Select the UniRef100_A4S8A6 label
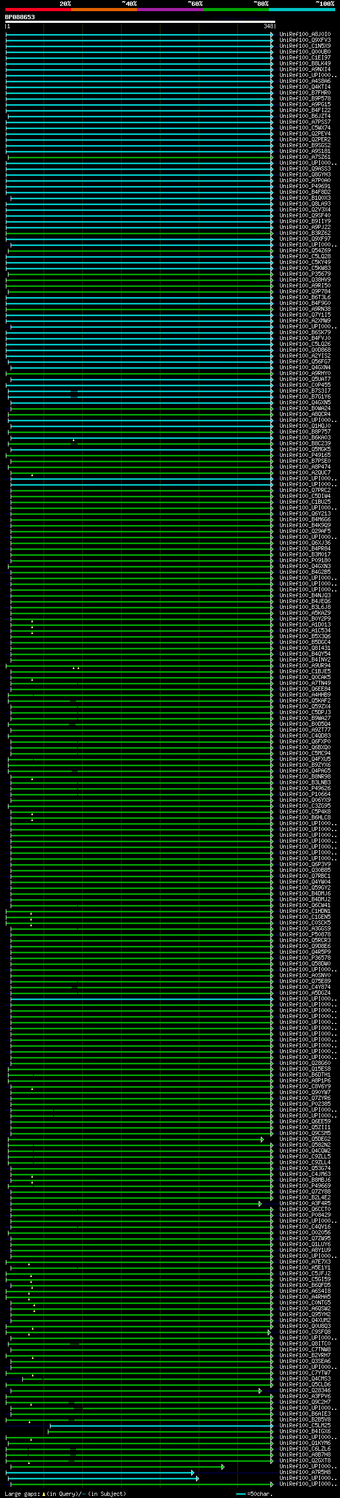Screen dimensions: 340x1498 (x=305, y=81)
